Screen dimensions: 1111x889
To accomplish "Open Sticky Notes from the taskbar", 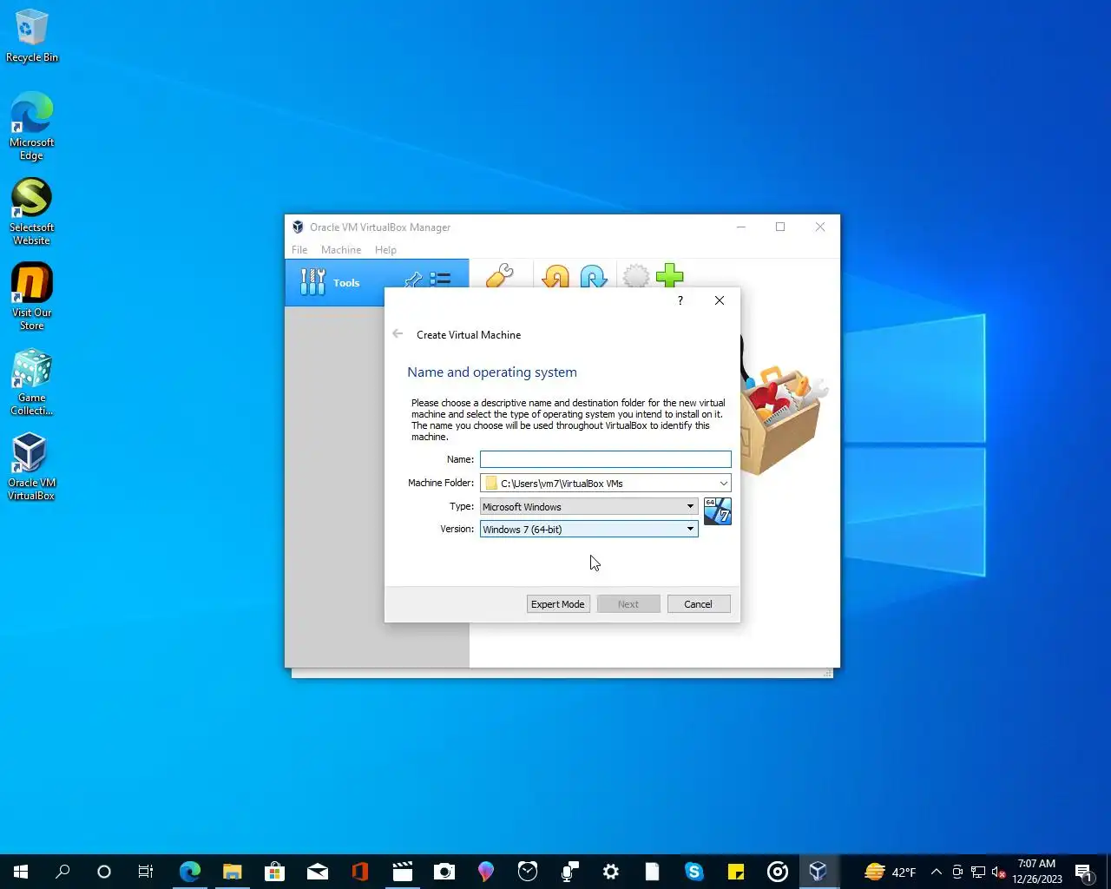I will pos(736,872).
